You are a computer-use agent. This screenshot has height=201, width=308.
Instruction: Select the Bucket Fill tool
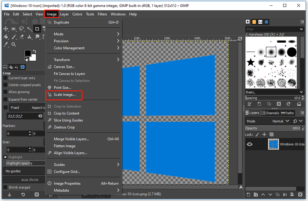[6, 37]
